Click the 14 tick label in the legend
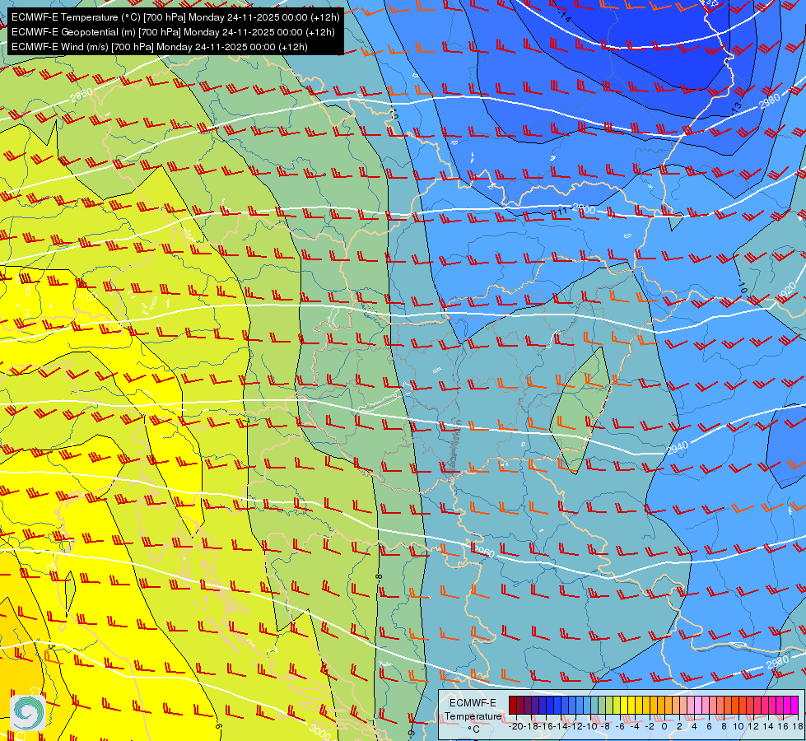Image resolution: width=806 pixels, height=741 pixels. coord(768,727)
